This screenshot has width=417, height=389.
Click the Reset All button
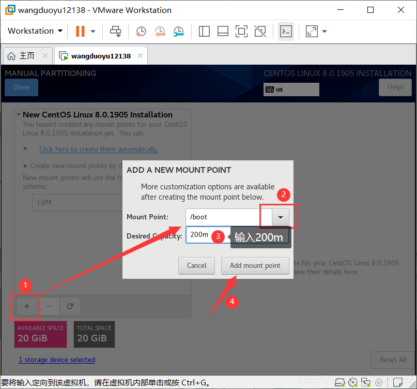393,360
